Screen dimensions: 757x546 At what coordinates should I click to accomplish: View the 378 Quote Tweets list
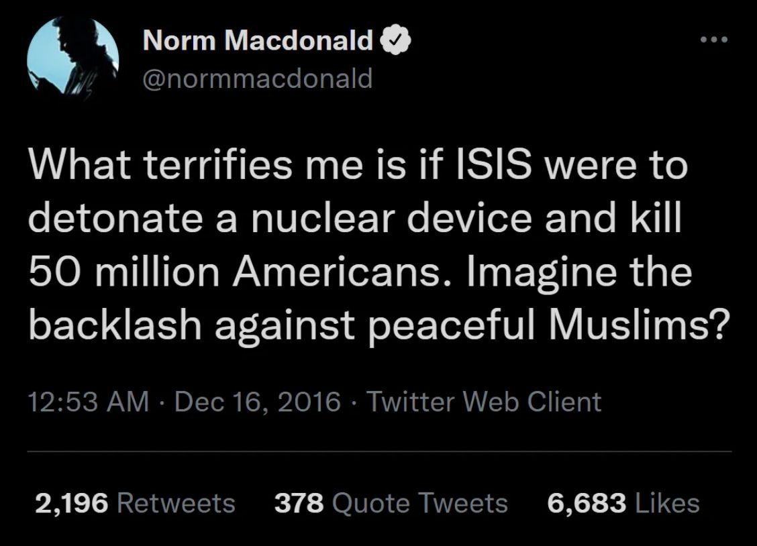(391, 502)
